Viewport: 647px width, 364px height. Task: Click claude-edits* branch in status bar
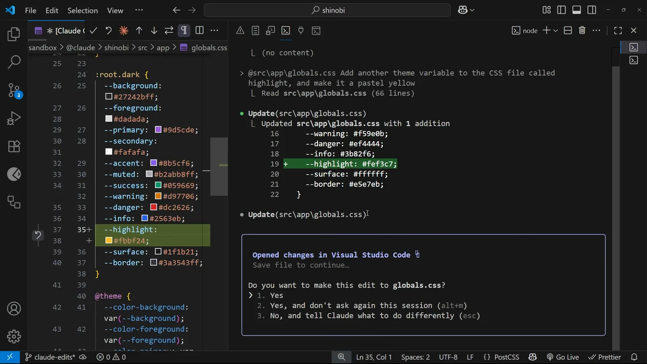click(50, 357)
